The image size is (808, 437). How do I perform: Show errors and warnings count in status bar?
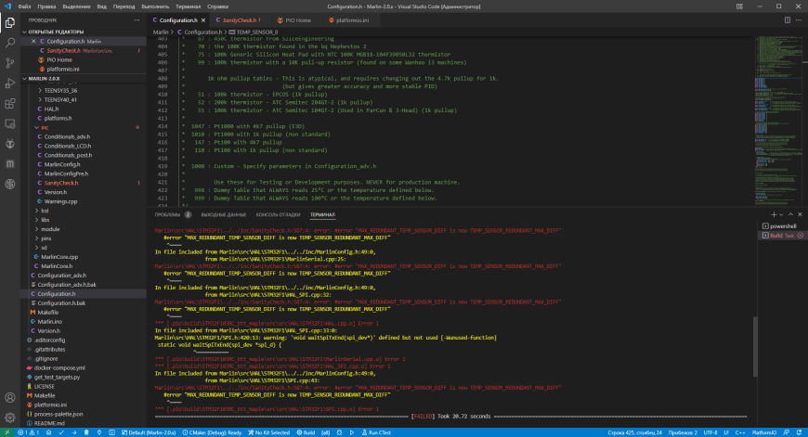click(x=29, y=432)
